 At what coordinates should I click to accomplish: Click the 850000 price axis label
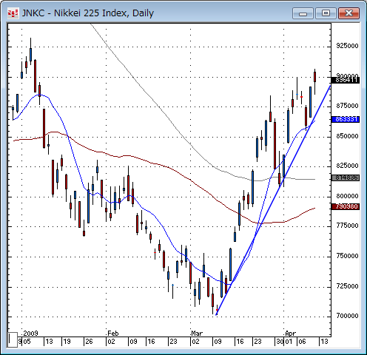(347, 136)
